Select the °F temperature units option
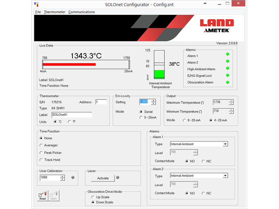 (69, 122)
